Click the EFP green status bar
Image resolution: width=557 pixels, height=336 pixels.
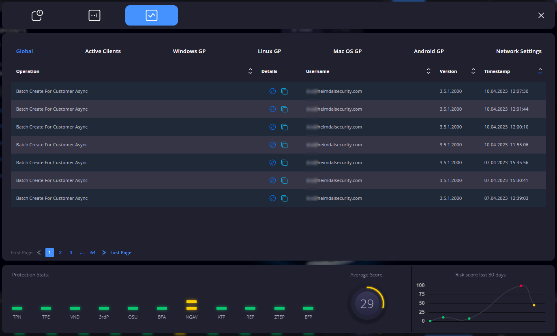click(308, 308)
